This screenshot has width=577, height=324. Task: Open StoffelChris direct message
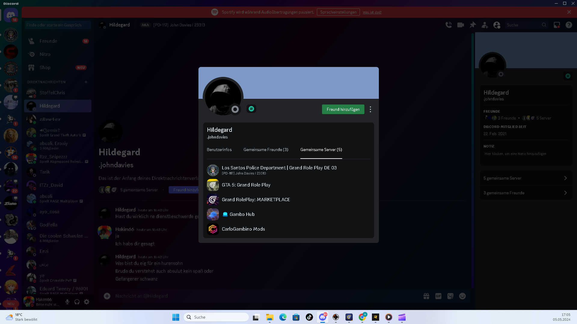[58, 93]
